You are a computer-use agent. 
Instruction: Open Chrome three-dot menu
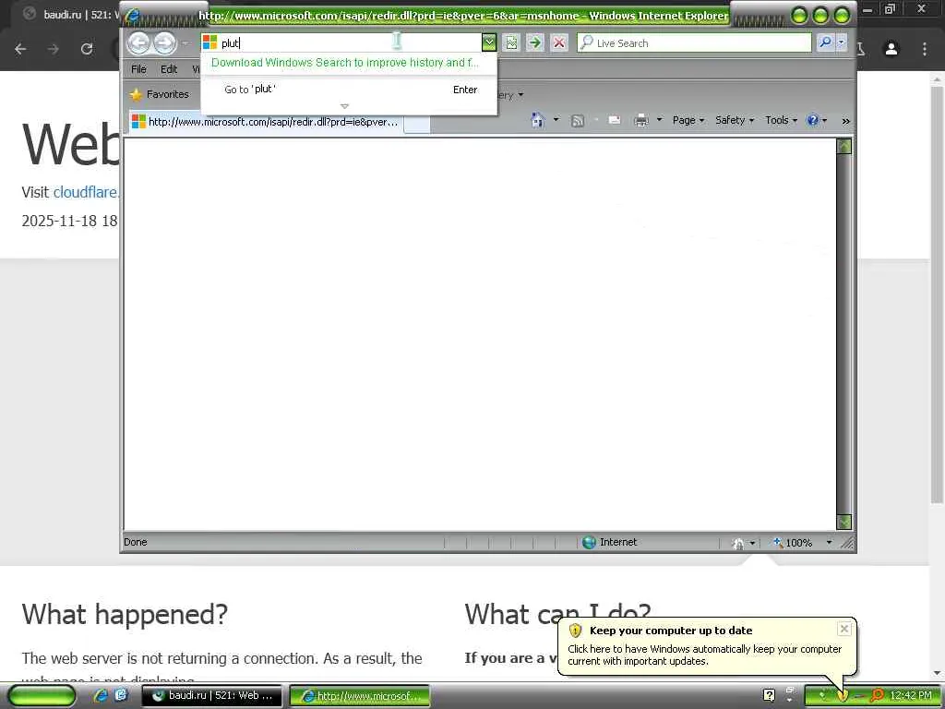[x=925, y=49]
